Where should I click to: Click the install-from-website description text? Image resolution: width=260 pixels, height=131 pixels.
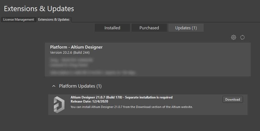[x=132, y=107]
